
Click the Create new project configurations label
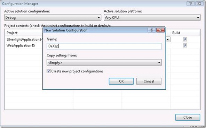[77, 71]
